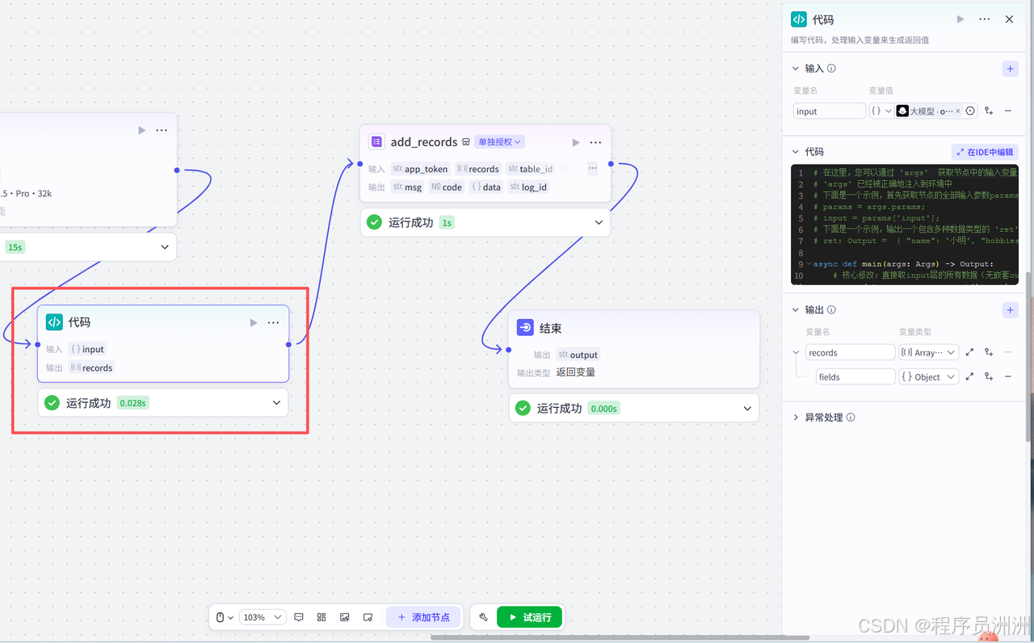Image resolution: width=1034 pixels, height=643 pixels.
Task: Delete the input variable row
Action: click(x=1008, y=111)
